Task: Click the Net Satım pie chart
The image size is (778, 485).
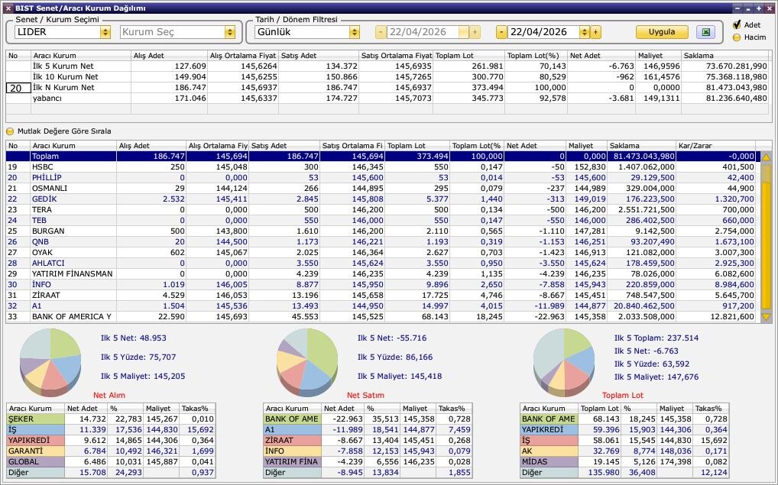Action: [x=307, y=358]
